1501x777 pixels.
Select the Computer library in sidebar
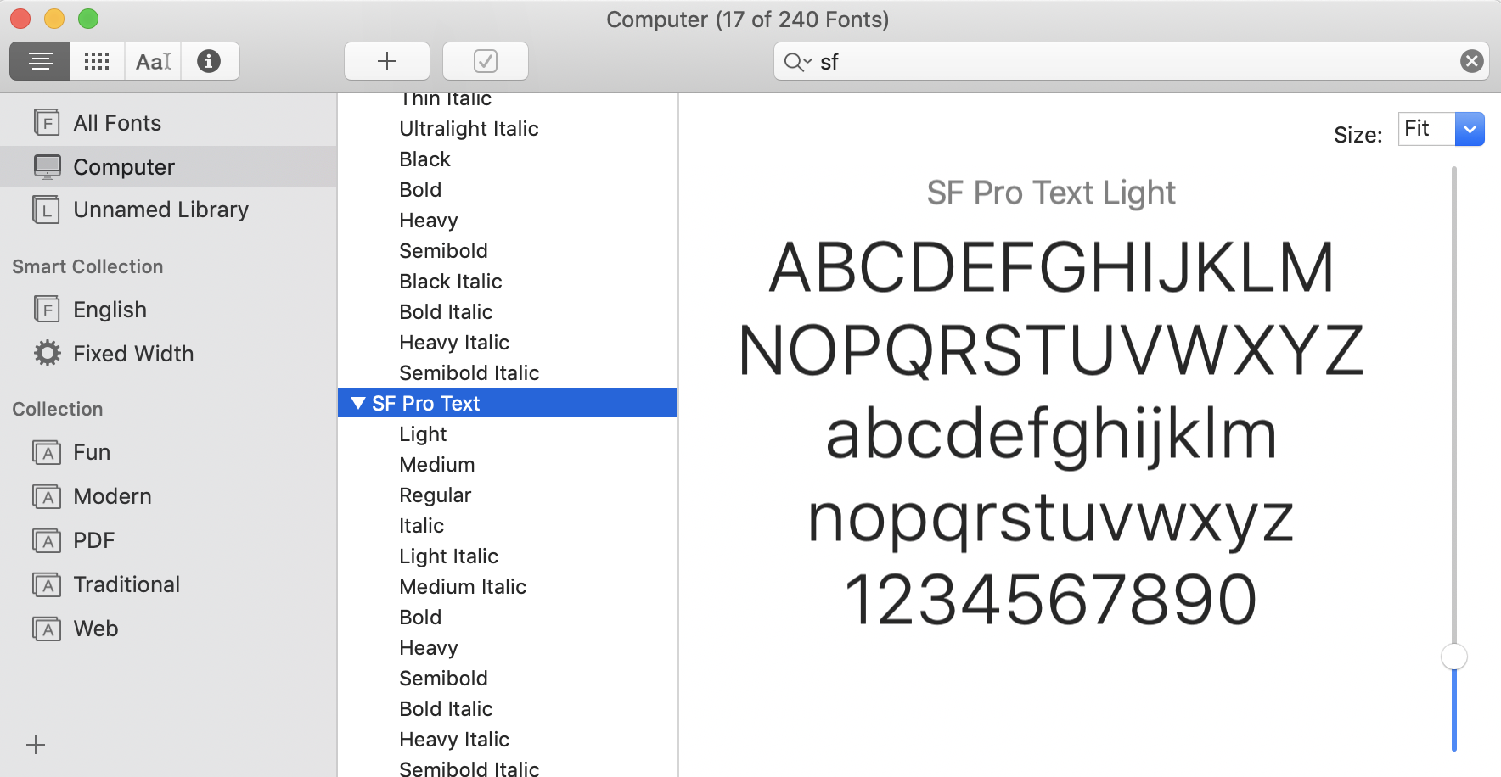(168, 166)
